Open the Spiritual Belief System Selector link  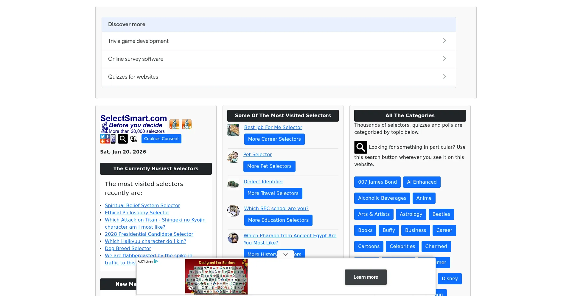142,206
